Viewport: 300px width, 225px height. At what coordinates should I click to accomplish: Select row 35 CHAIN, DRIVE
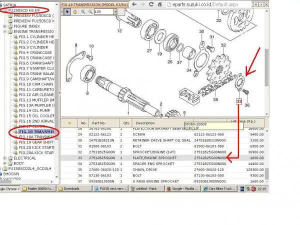tap(162, 169)
